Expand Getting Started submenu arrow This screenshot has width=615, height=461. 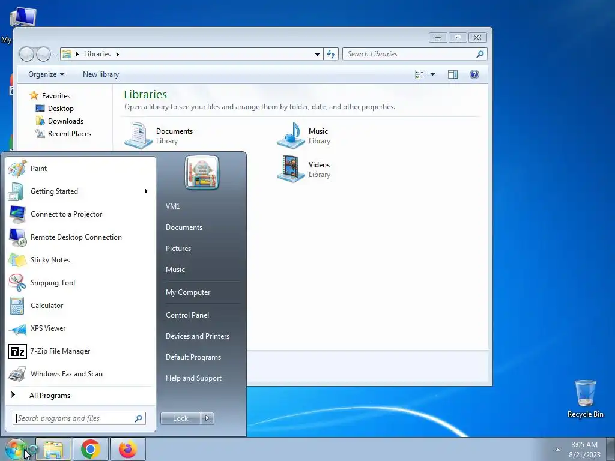click(147, 191)
